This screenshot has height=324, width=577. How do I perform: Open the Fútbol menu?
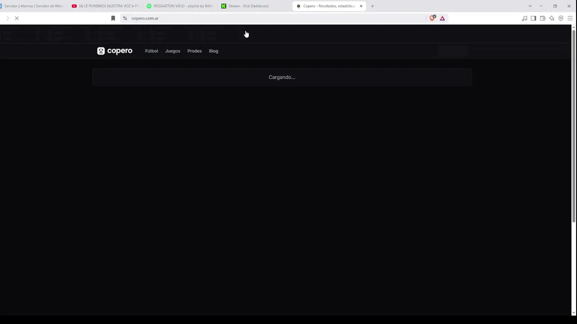[x=151, y=51]
